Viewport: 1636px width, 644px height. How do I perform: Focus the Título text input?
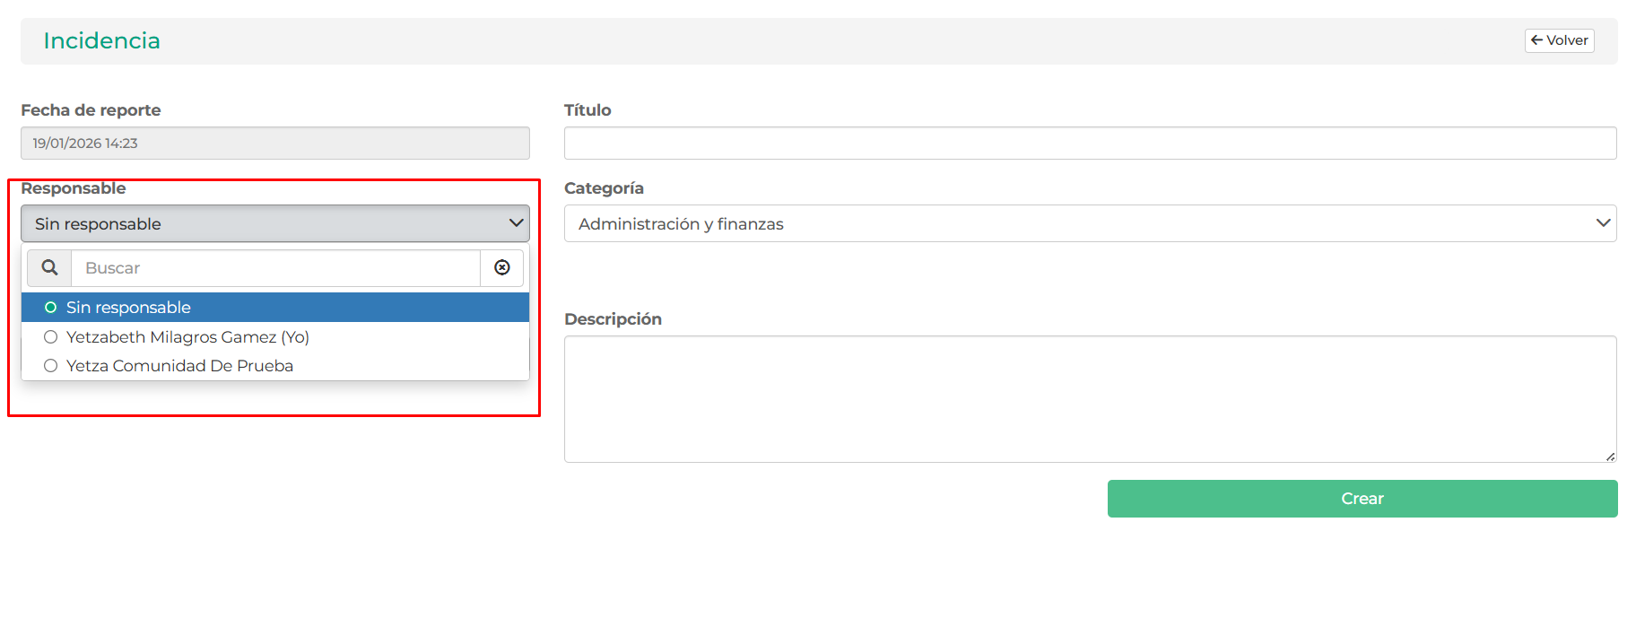click(1090, 144)
